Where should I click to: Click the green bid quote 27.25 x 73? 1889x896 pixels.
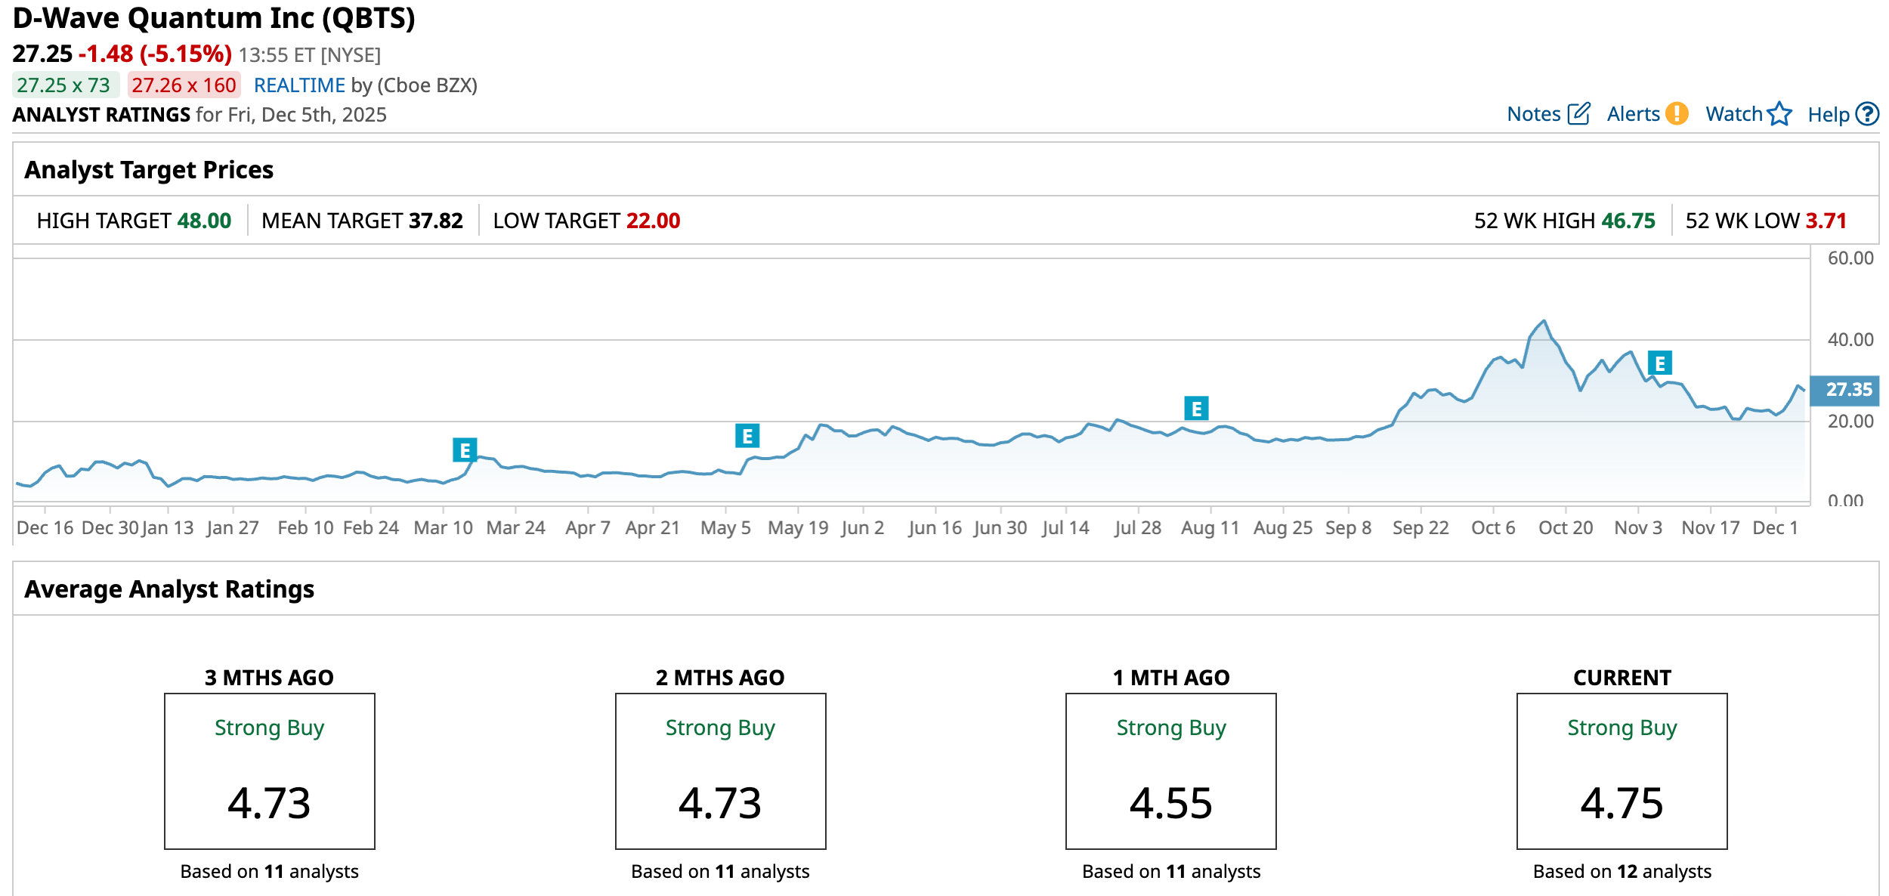(64, 85)
